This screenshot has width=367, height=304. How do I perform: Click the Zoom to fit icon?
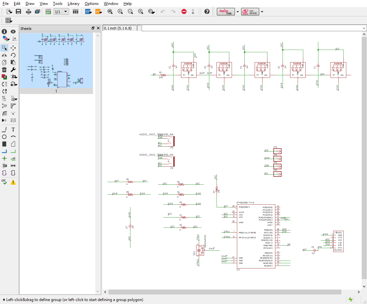(x=110, y=12)
